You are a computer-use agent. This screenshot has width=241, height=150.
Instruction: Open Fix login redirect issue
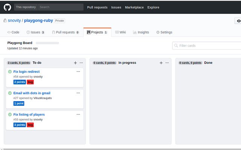(x=26, y=72)
